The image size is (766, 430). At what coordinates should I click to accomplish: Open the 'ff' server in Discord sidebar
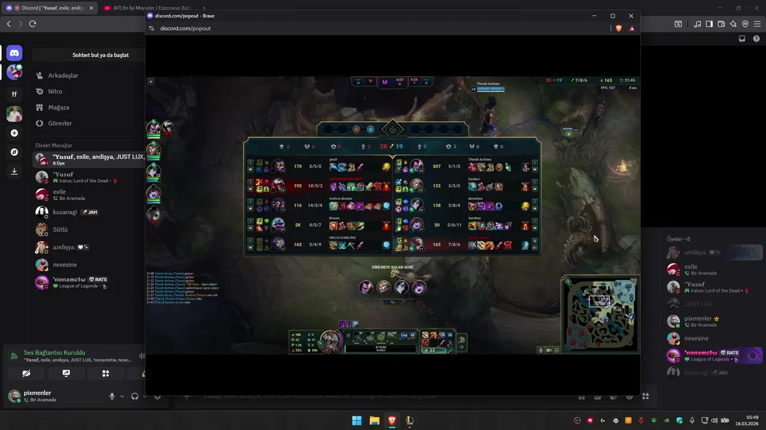point(14,94)
